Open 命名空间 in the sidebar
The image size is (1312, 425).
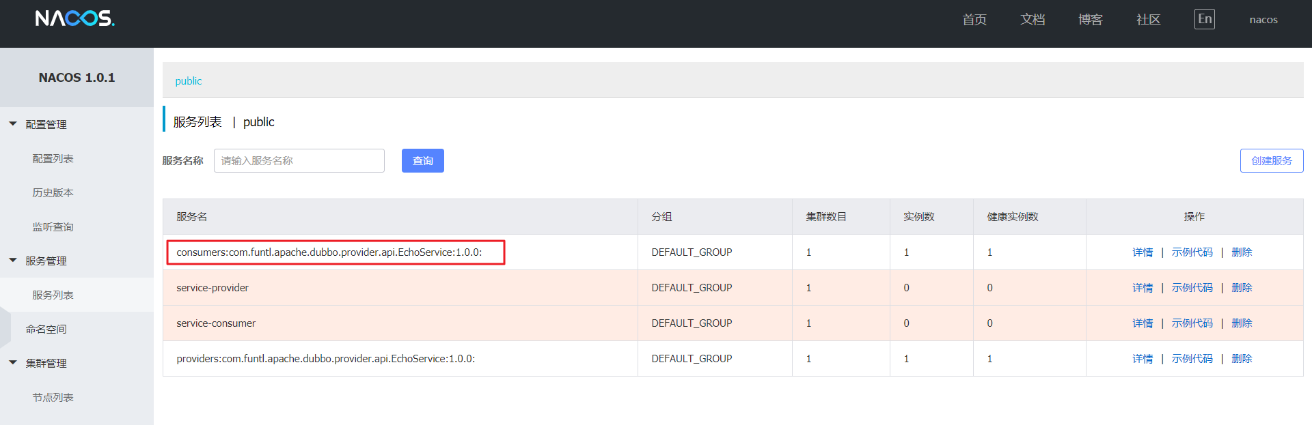[46, 329]
